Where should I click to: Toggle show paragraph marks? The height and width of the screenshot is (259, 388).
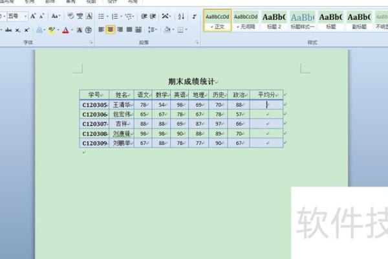point(195,17)
